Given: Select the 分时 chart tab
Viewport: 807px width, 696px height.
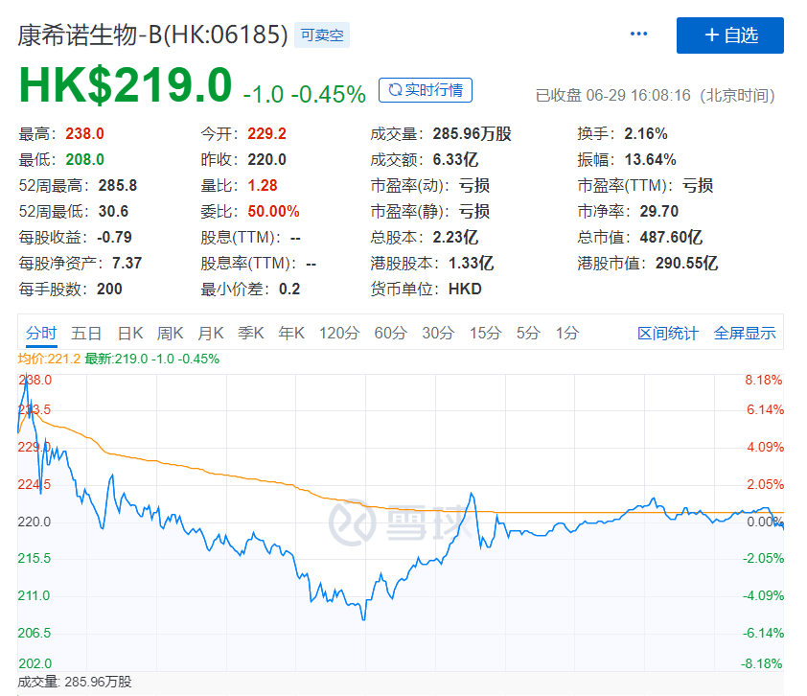Looking at the screenshot, I should 41,334.
